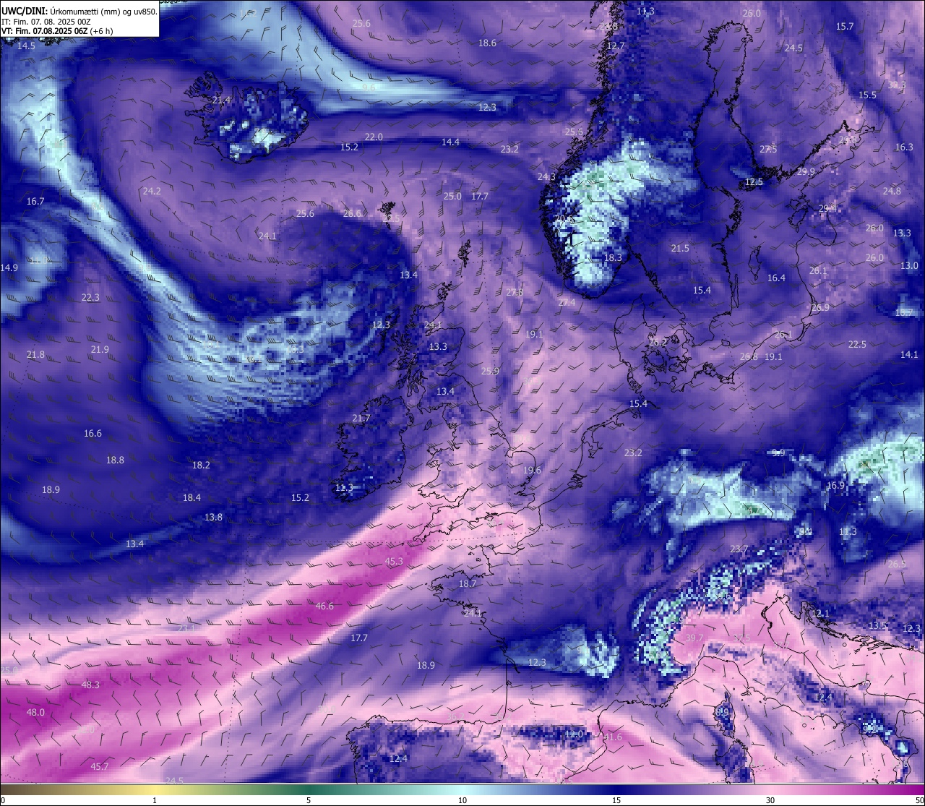
Task: Select the 14.5 value near top-left
Action: click(x=26, y=46)
